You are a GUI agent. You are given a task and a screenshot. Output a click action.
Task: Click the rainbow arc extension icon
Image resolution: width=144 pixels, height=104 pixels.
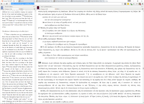pyautogui.click(x=137, y=4)
